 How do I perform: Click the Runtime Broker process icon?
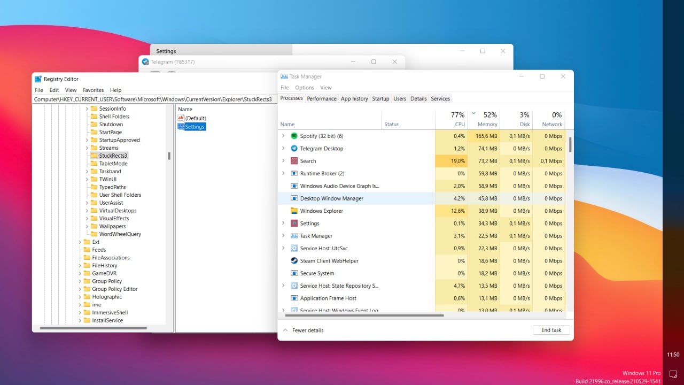[x=294, y=173]
